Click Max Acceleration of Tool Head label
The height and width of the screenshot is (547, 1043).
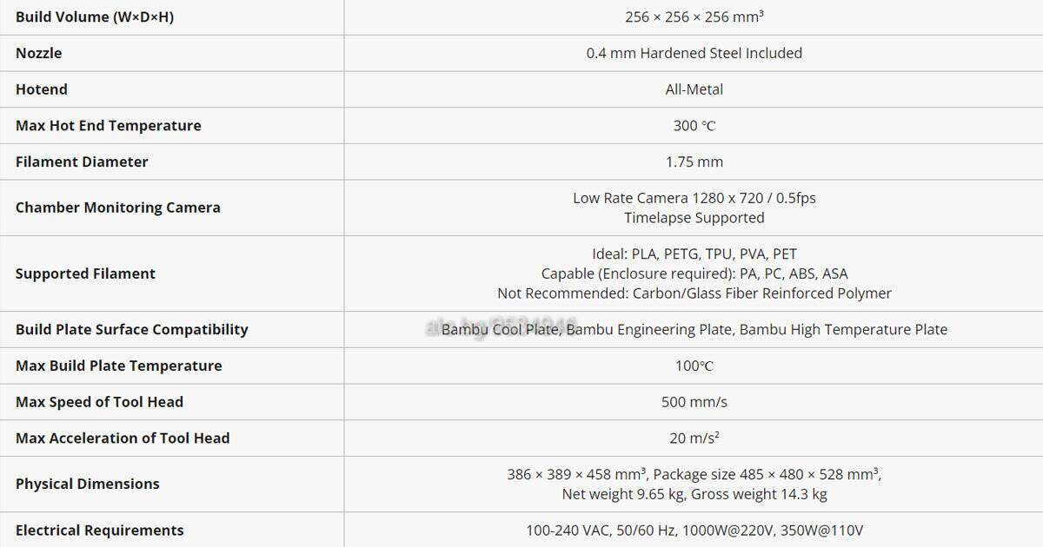click(123, 438)
